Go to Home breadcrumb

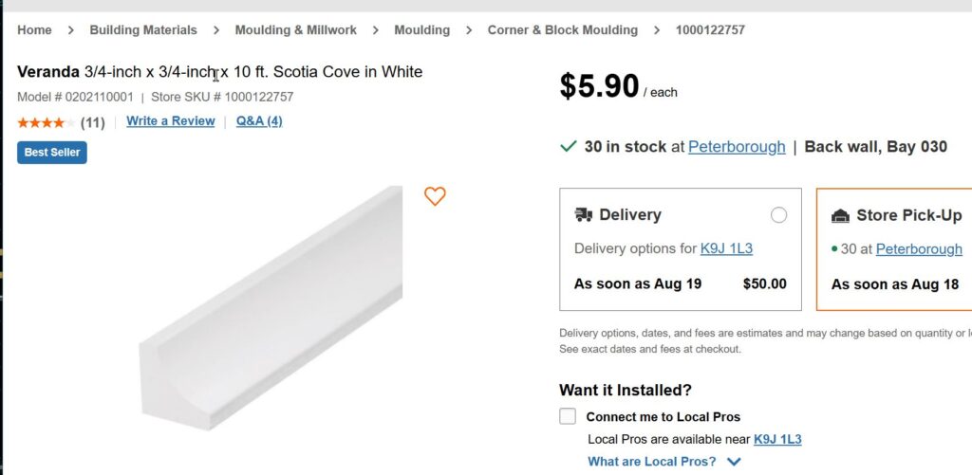pos(34,30)
